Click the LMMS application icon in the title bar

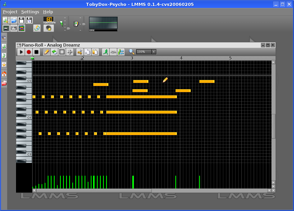click(5, 4)
